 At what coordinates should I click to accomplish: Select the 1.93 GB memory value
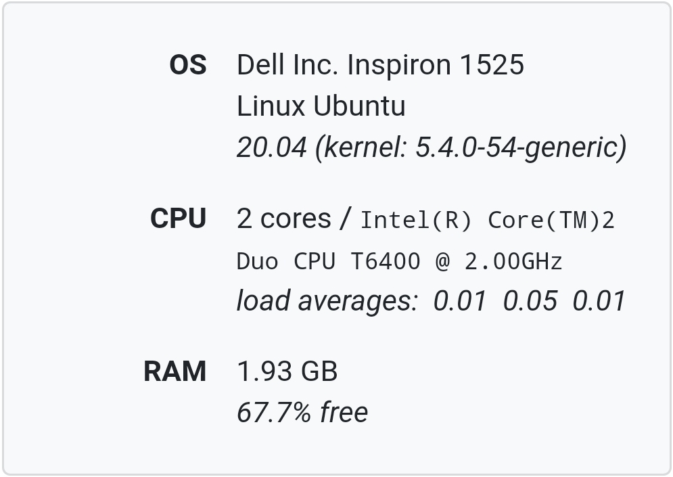pos(287,372)
